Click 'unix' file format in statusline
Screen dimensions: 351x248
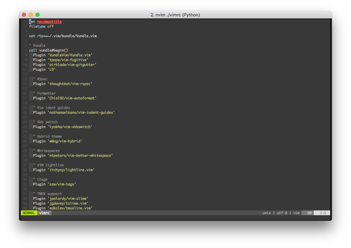[x=267, y=213]
